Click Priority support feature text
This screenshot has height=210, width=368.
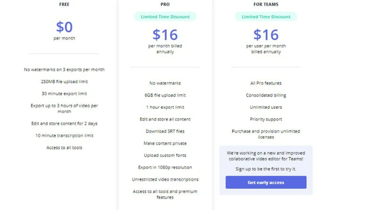pos(266,120)
